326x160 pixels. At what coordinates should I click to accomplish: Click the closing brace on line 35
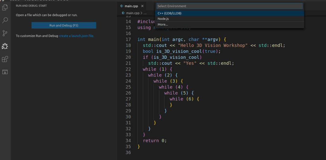139,147
